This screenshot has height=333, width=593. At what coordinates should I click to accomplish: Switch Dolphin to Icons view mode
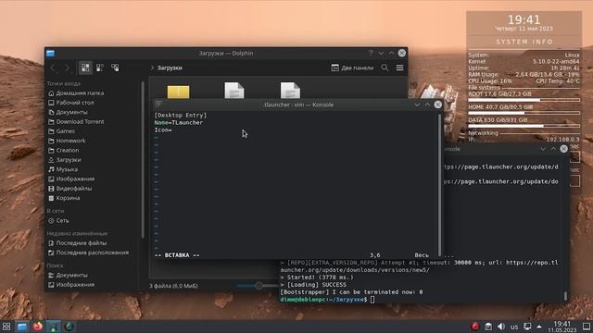pos(85,68)
